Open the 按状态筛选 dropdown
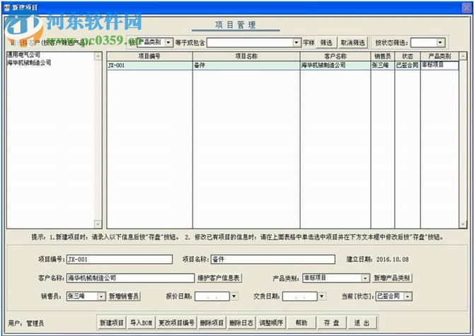The height and width of the screenshot is (336, 474). [x=440, y=42]
